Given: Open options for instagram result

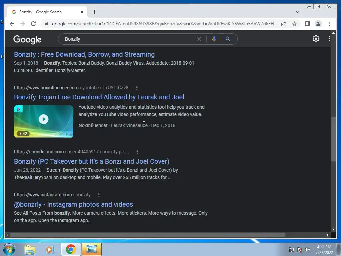Looking at the screenshot, I should point(99,195).
